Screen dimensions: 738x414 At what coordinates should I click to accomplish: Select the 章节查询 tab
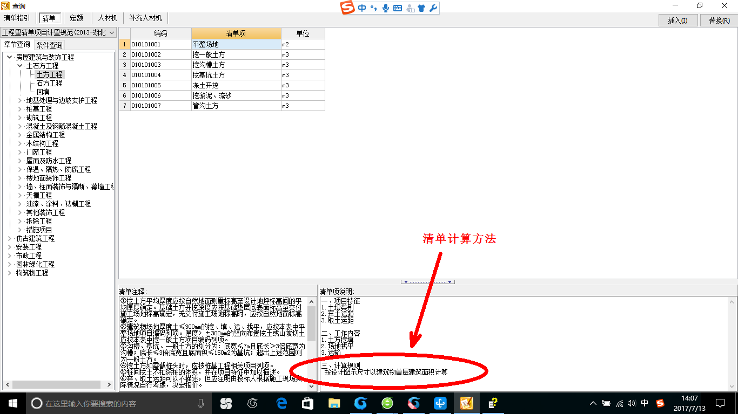point(17,44)
